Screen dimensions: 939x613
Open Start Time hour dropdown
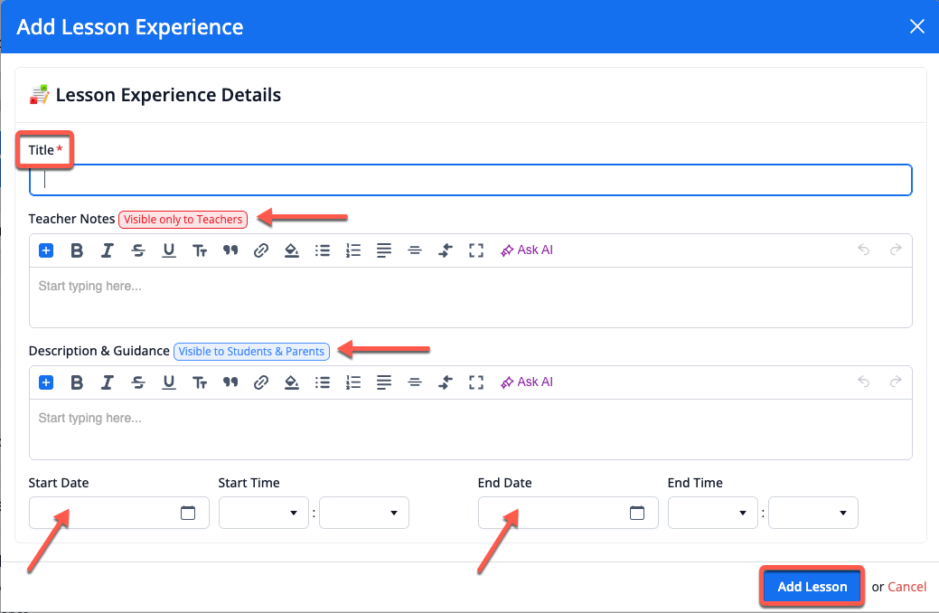point(263,513)
